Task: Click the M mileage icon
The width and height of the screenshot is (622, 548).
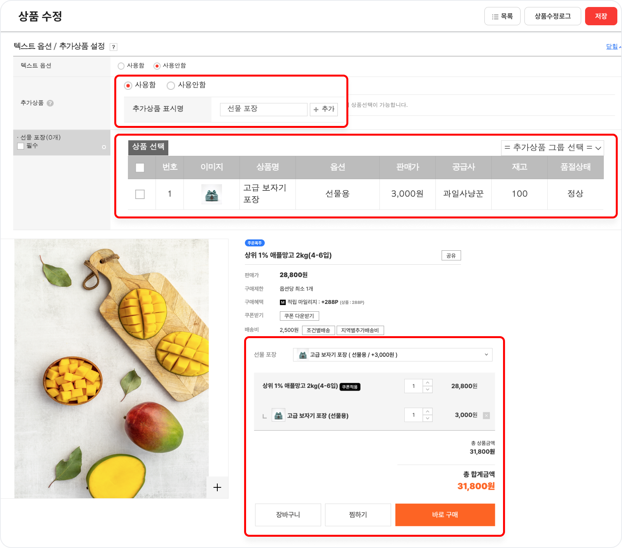Action: pyautogui.click(x=283, y=302)
